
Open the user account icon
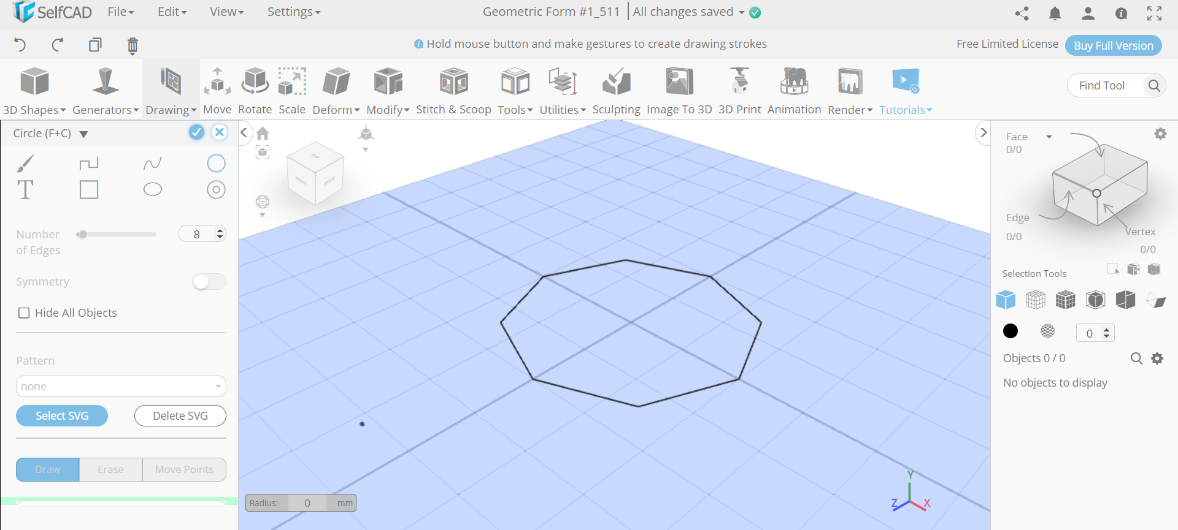[1088, 13]
